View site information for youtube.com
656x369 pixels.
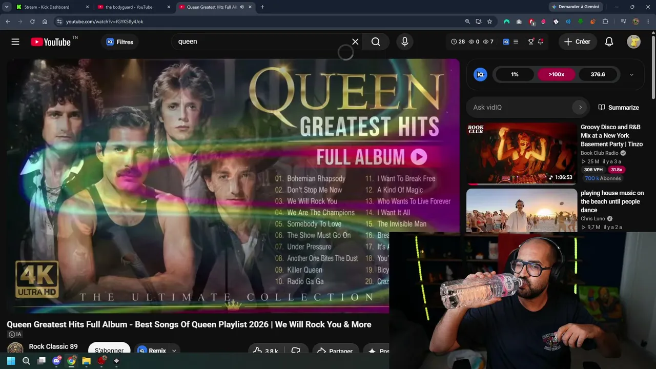click(59, 22)
